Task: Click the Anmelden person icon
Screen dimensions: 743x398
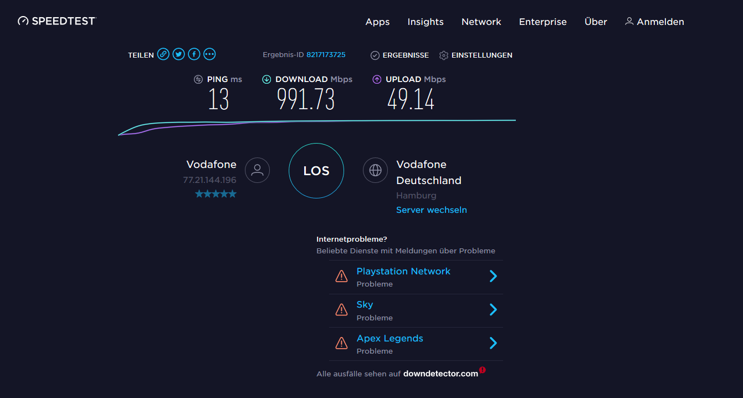Action: 629,21
